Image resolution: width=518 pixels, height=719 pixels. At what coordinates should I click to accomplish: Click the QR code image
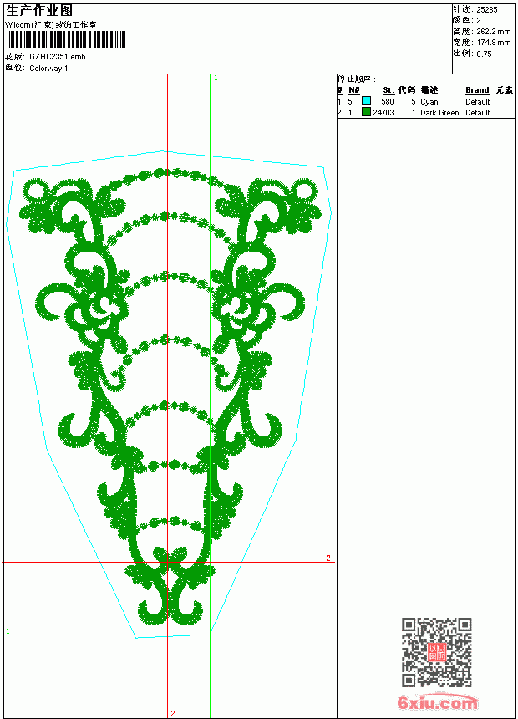click(437, 652)
